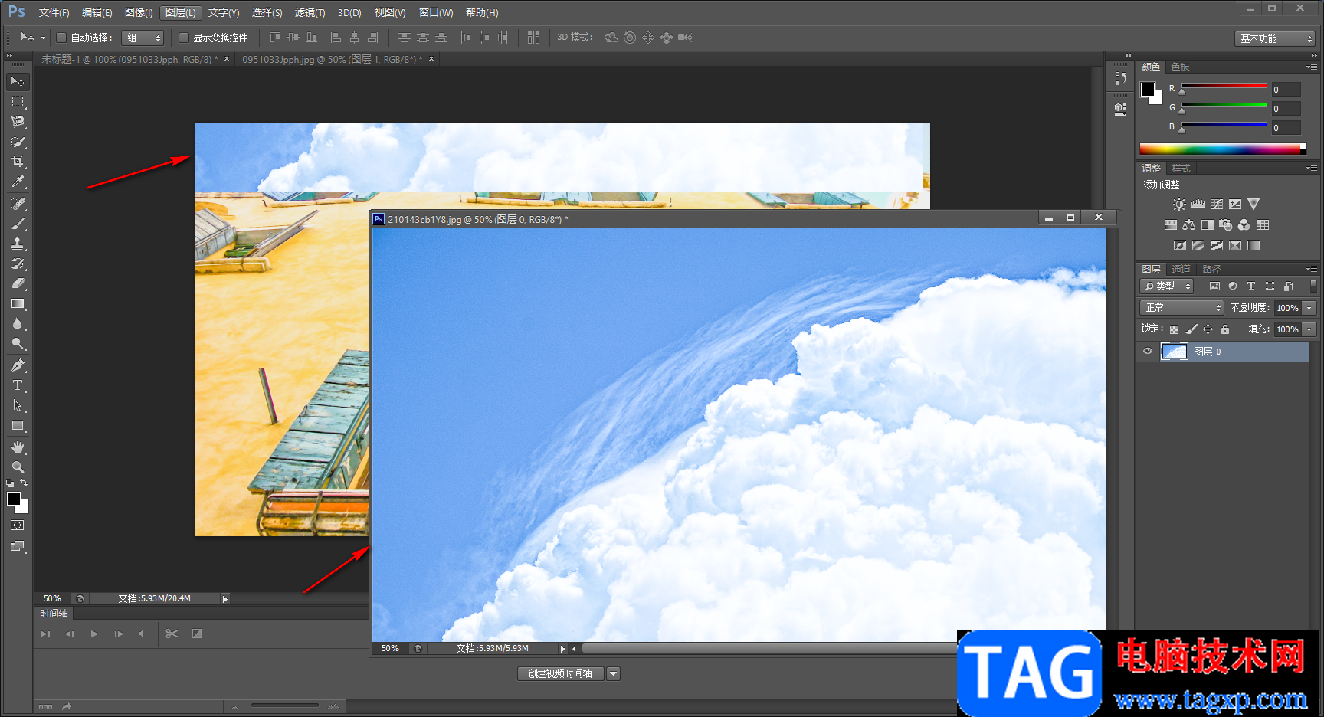
Task: Select the Horizontal Type tool
Action: point(18,385)
